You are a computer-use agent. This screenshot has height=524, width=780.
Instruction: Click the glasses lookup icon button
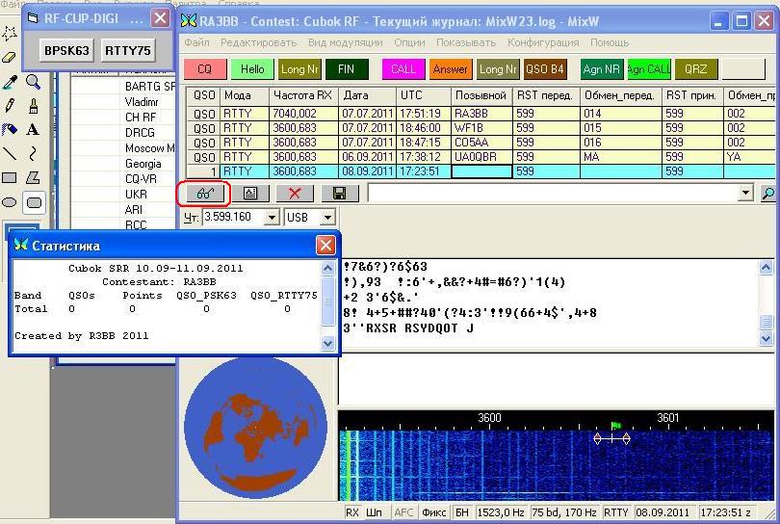pos(204,194)
